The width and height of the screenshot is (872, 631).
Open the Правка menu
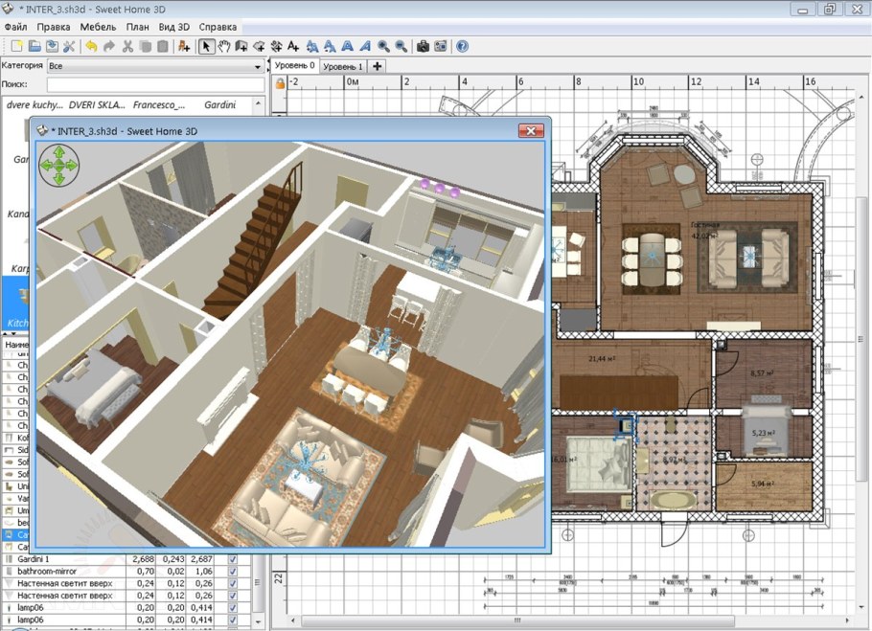tap(55, 27)
